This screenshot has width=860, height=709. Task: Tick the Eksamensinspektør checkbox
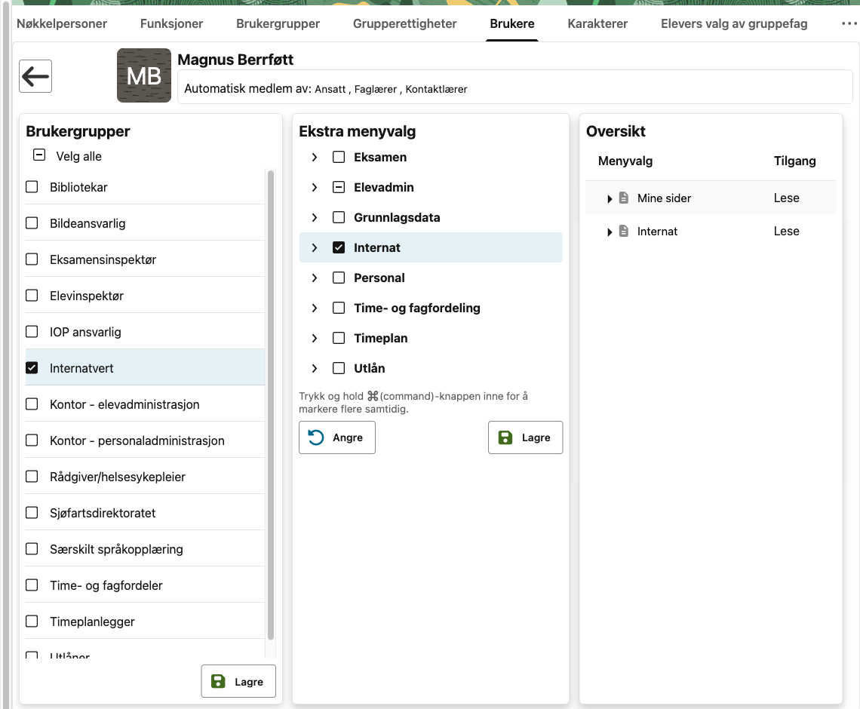(32, 259)
